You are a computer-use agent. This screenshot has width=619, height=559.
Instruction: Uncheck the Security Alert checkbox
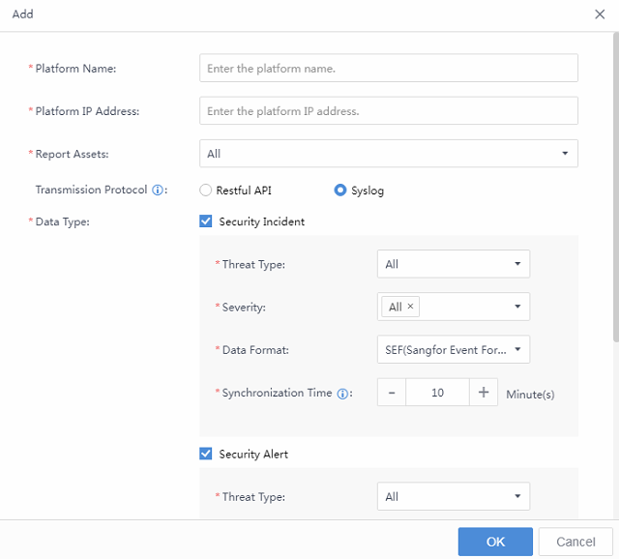pyautogui.click(x=206, y=454)
